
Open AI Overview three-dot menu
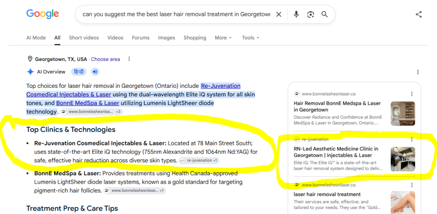pos(418,72)
